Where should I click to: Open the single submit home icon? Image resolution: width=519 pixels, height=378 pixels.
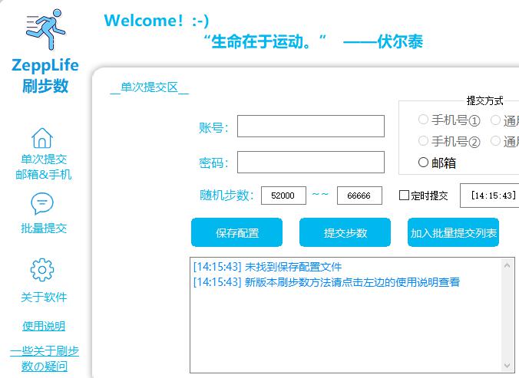coord(42,138)
